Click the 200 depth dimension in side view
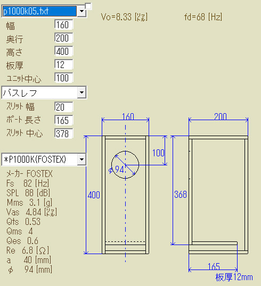The width and height of the screenshot is (261, 286). 221,116
